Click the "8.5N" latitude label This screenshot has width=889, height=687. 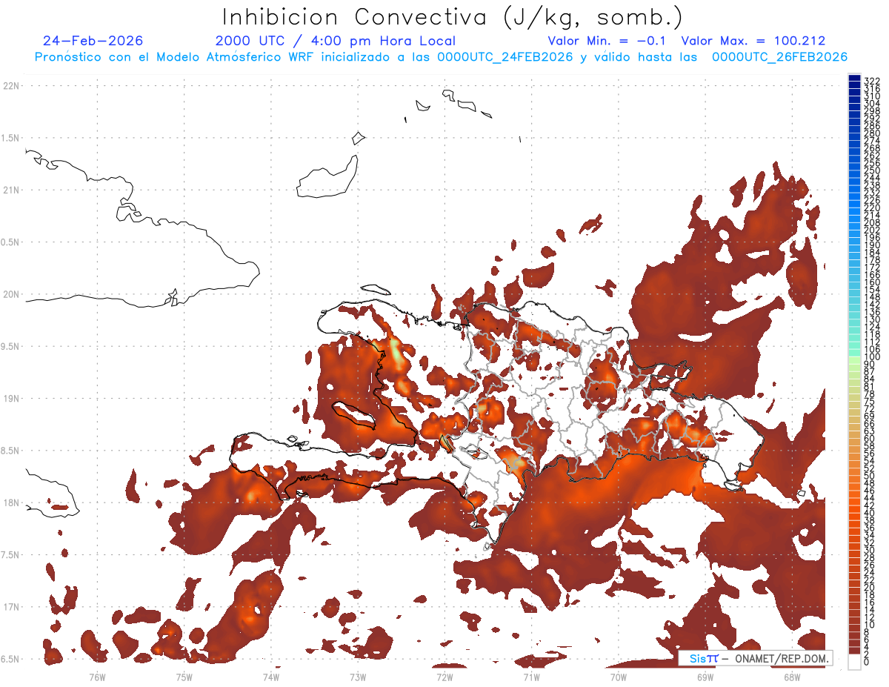pyautogui.click(x=11, y=451)
